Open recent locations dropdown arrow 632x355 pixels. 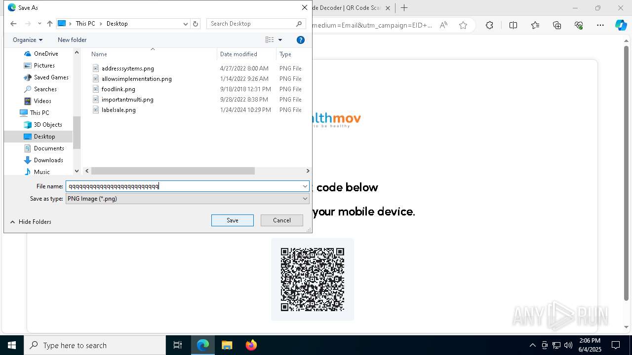[x=39, y=24]
